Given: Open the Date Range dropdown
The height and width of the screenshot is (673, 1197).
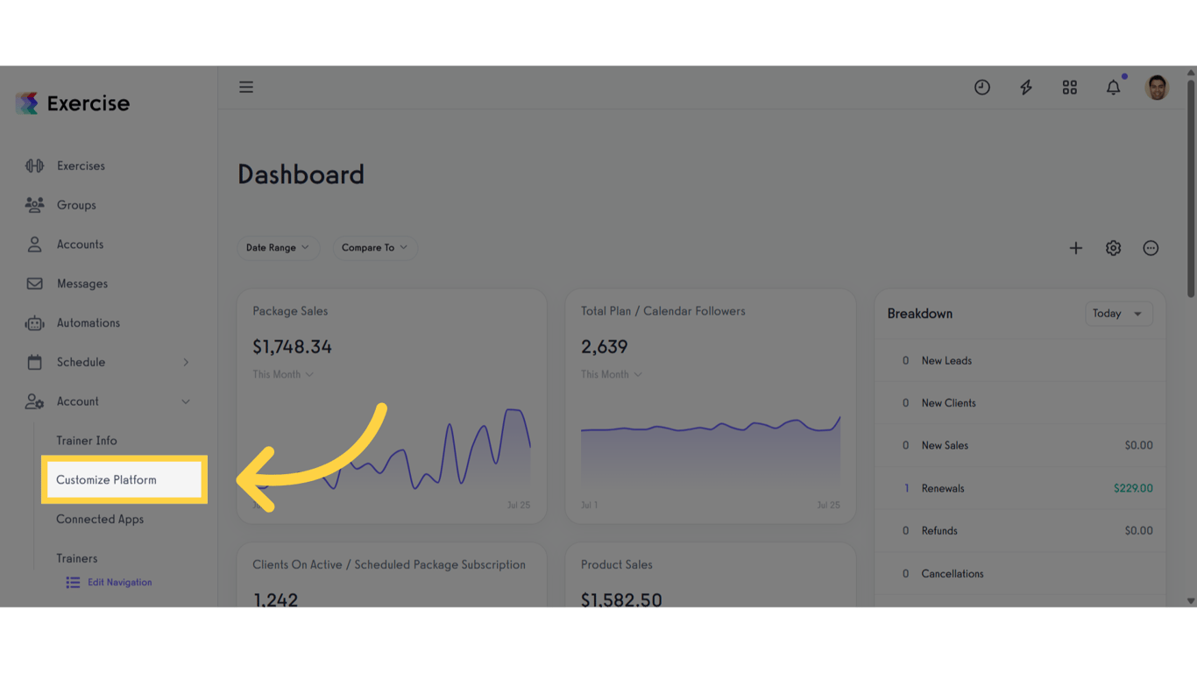Looking at the screenshot, I should 278,248.
